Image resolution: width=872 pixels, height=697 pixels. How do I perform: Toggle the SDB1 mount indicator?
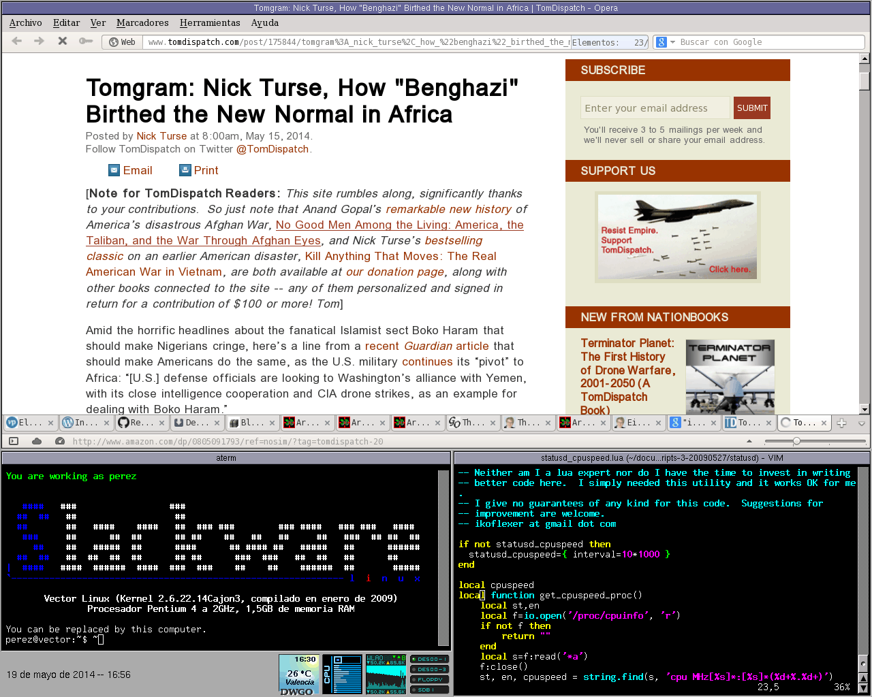point(429,690)
